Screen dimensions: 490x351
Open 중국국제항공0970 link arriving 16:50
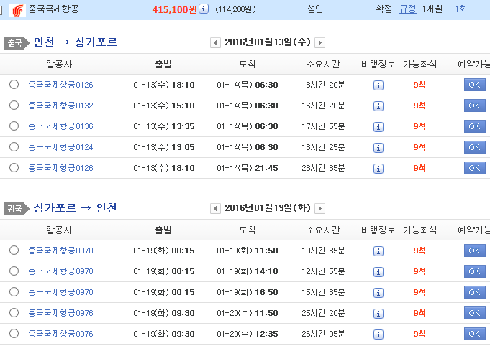(60, 292)
